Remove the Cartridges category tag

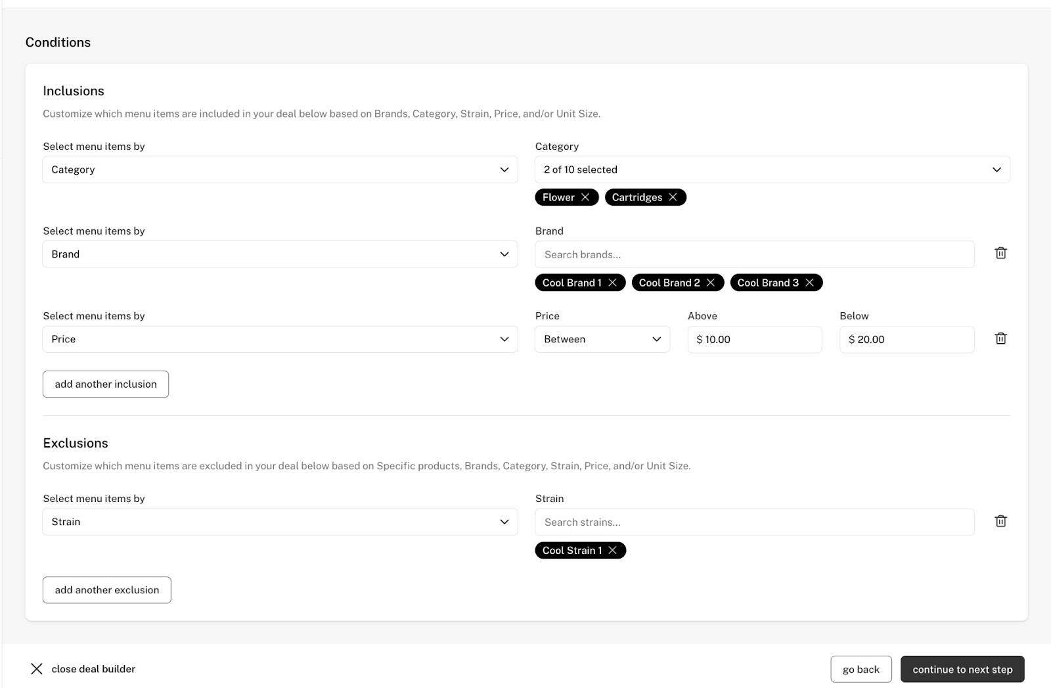(x=673, y=197)
